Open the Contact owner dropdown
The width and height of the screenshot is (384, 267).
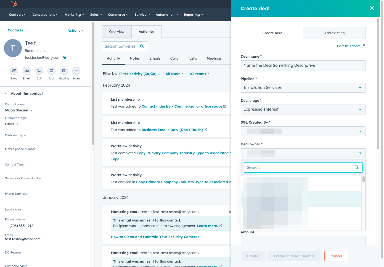click(19, 110)
